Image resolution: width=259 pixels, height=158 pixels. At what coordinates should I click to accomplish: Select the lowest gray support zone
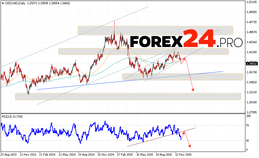128,96
